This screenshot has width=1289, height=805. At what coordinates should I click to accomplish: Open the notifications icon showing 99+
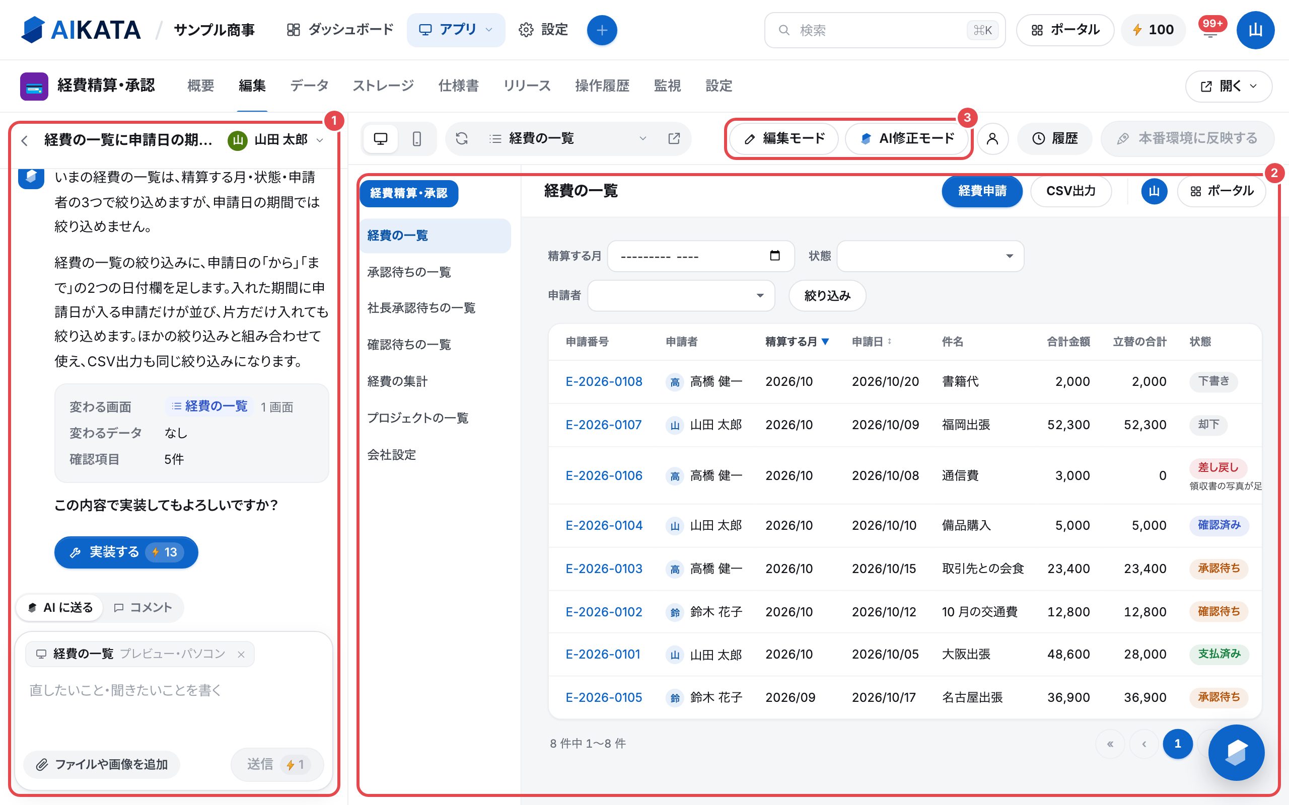tap(1210, 30)
